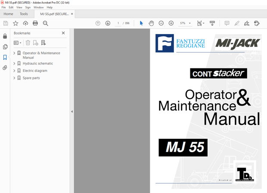Open the Window menu

(39, 7)
